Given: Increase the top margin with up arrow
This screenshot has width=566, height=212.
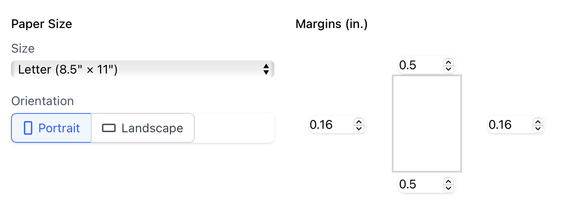Looking at the screenshot, I should 448,63.
